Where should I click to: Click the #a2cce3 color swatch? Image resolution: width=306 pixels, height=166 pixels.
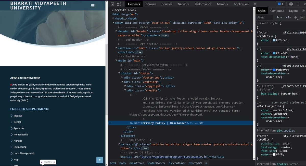click(x=274, y=40)
